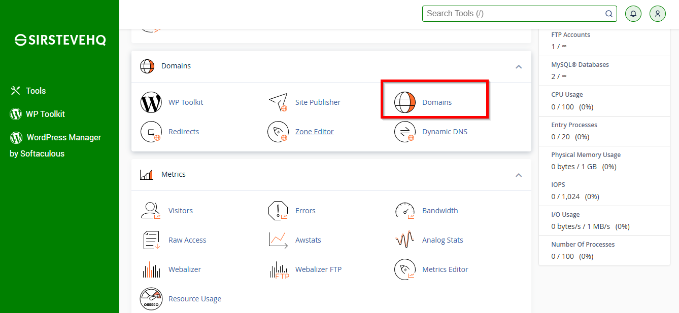The width and height of the screenshot is (679, 313).
Task: Click the 0 / 1,024 IOPS value
Action: [x=565, y=197]
